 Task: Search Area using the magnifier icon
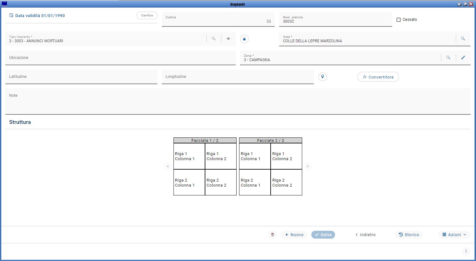[x=463, y=39]
